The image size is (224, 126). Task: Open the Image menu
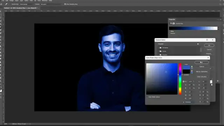(x=12, y=1)
